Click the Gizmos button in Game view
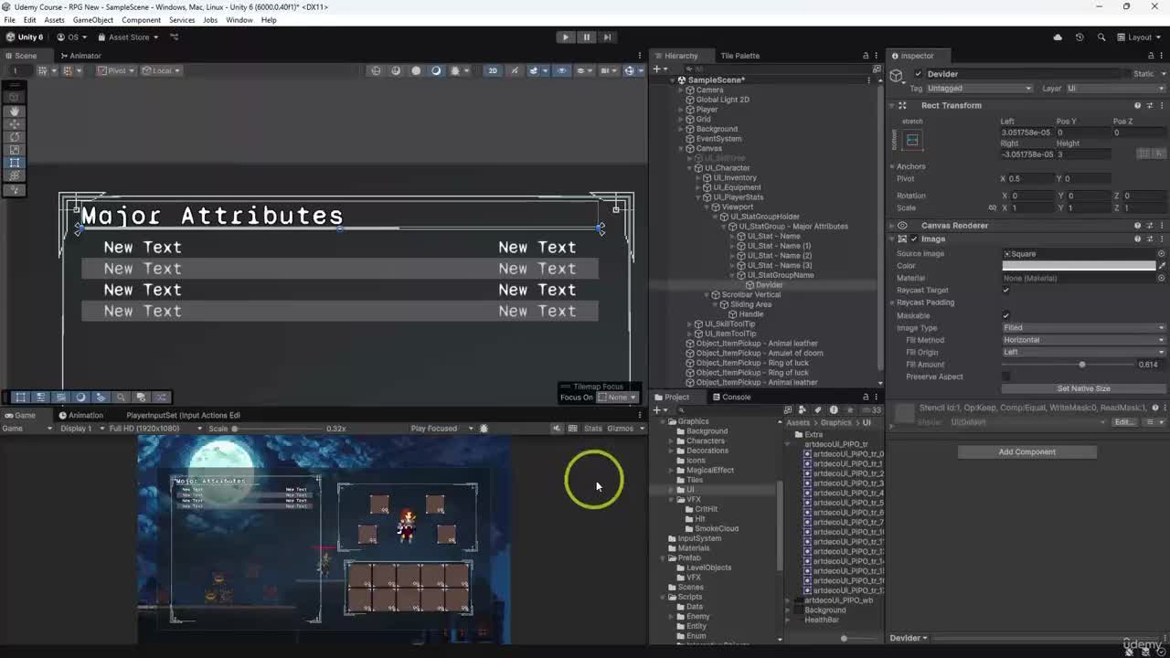 (620, 429)
